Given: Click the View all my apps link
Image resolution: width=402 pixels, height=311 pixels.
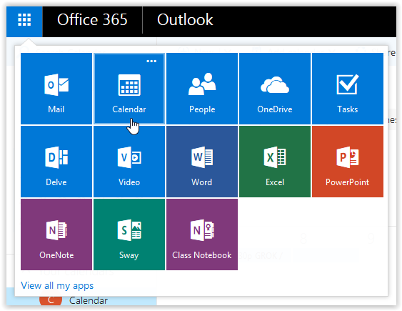Looking at the screenshot, I should click(57, 285).
